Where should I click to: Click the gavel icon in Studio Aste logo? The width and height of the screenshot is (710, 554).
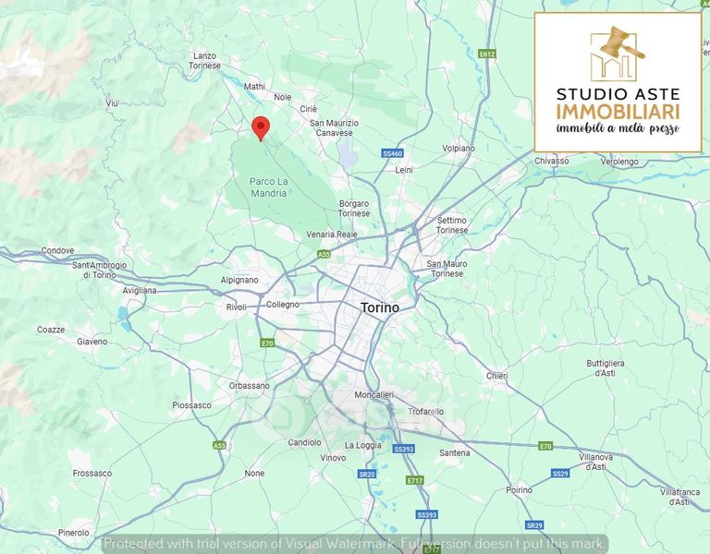tap(618, 52)
